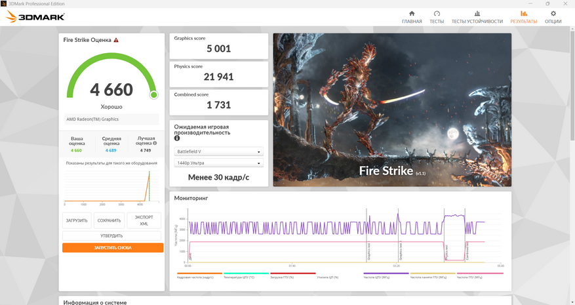Click the 3DMark app icon in title bar

tap(4, 4)
